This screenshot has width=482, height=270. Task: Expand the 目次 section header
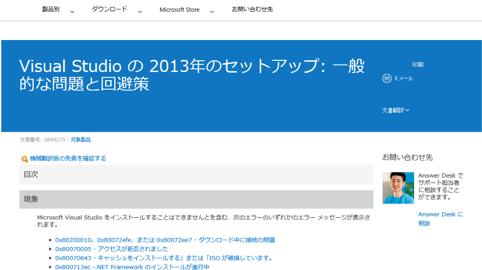[x=196, y=174]
